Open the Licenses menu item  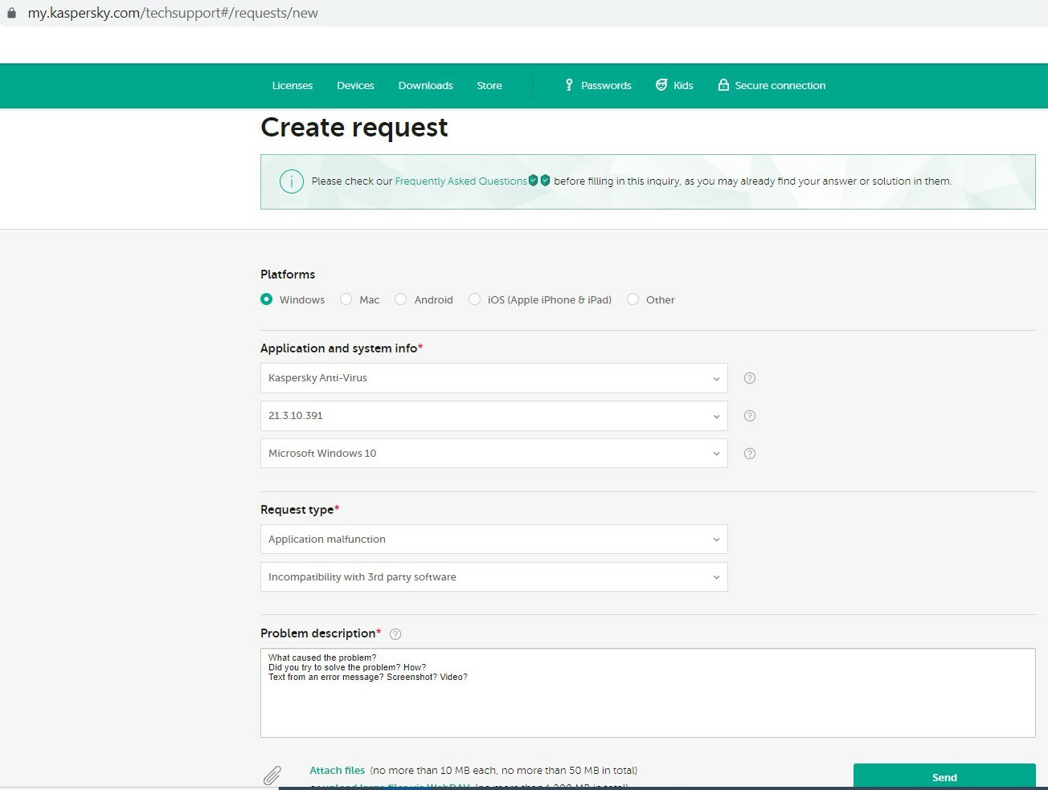293,86
